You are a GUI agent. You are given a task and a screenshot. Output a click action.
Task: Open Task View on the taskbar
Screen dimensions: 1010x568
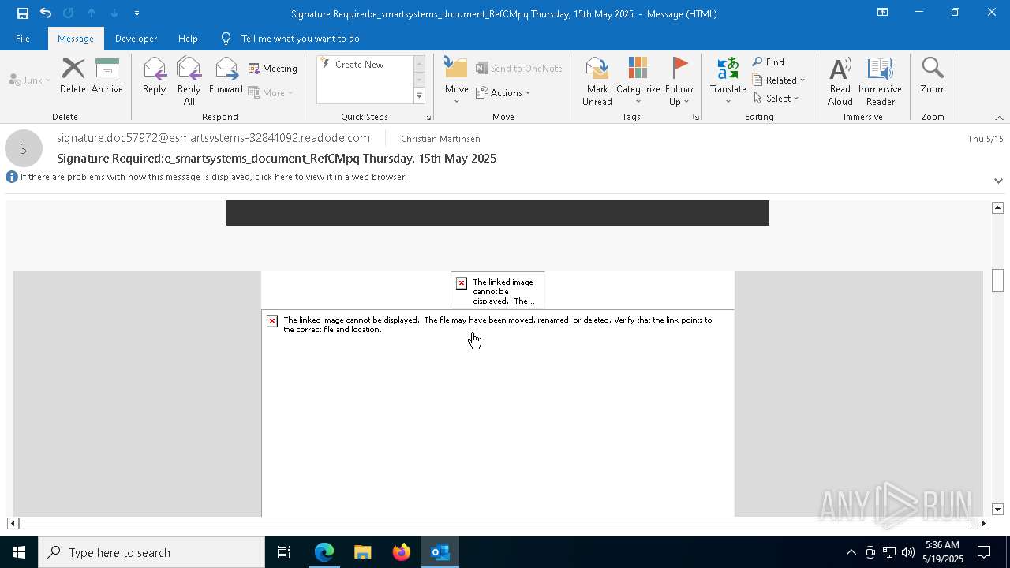(x=284, y=552)
